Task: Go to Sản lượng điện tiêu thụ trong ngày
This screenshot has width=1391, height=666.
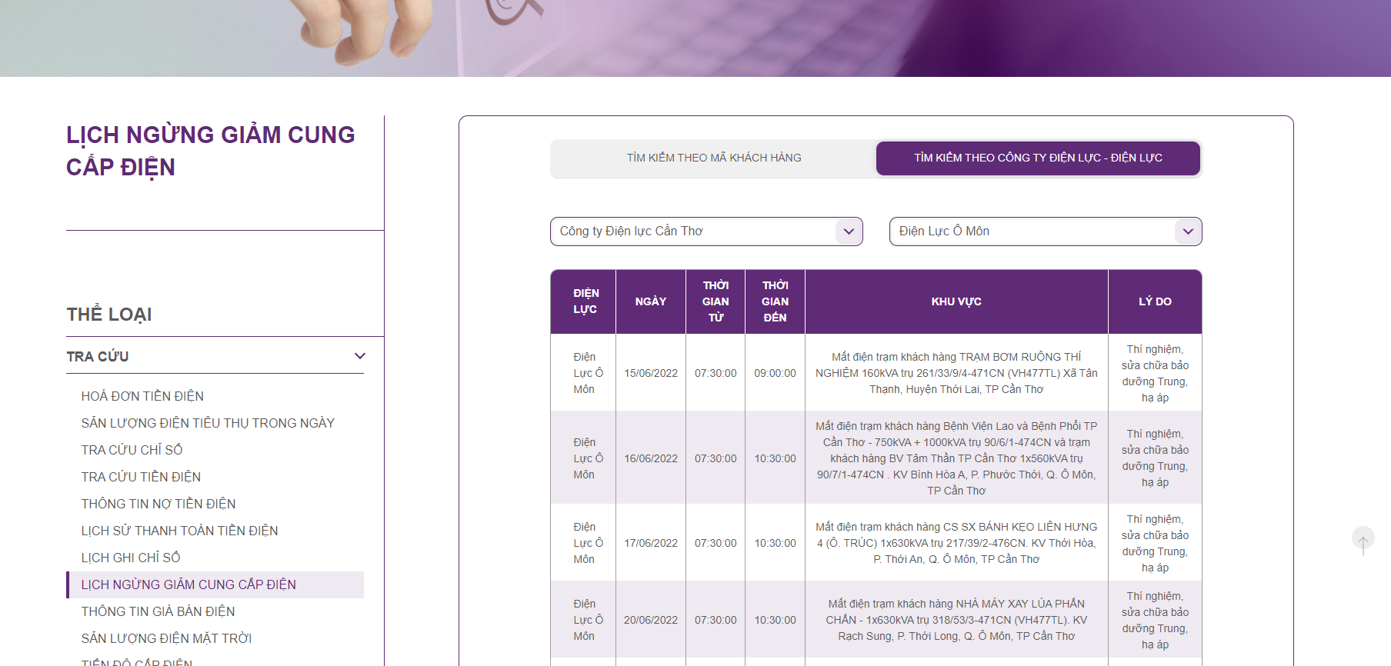Action: [208, 423]
